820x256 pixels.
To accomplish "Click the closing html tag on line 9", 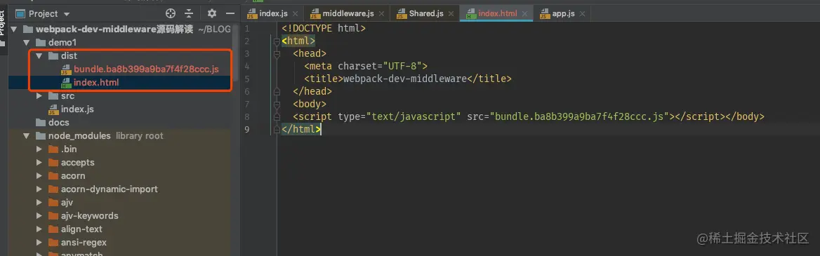I will coord(300,130).
